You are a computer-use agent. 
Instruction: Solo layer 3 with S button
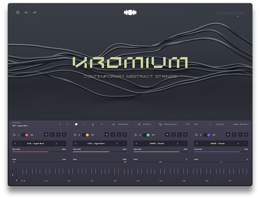coord(185,135)
